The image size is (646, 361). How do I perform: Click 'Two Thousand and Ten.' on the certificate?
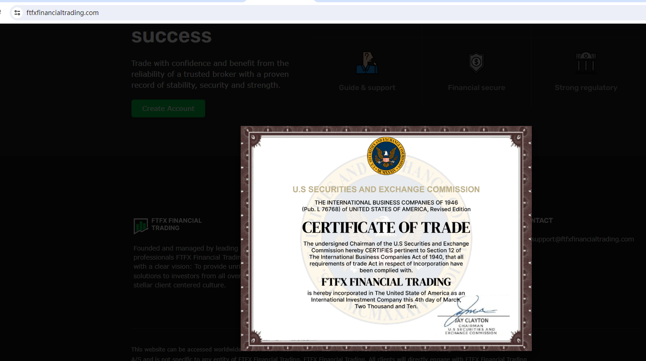(386, 306)
